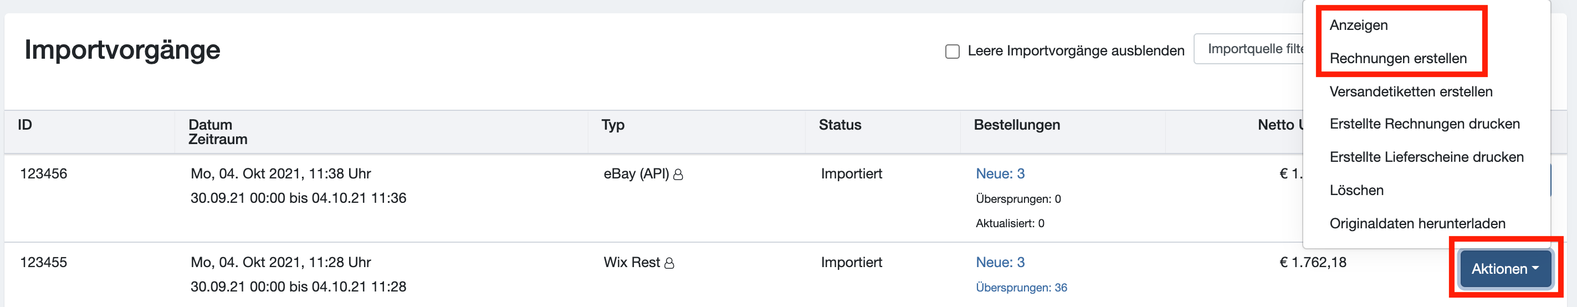1577x307 pixels.
Task: Open Neue: 3 link for Wix Rest import
Action: (x=1000, y=262)
